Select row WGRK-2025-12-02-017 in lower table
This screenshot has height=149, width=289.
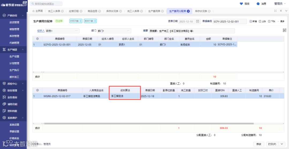158,96
